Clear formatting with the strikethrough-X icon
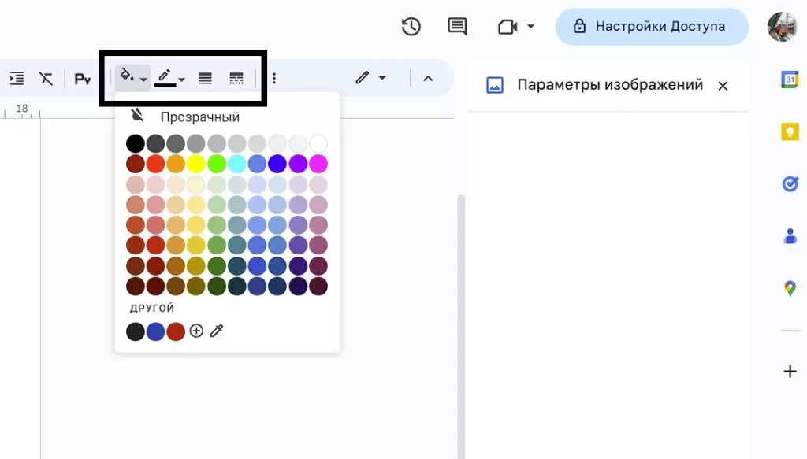 click(46, 78)
